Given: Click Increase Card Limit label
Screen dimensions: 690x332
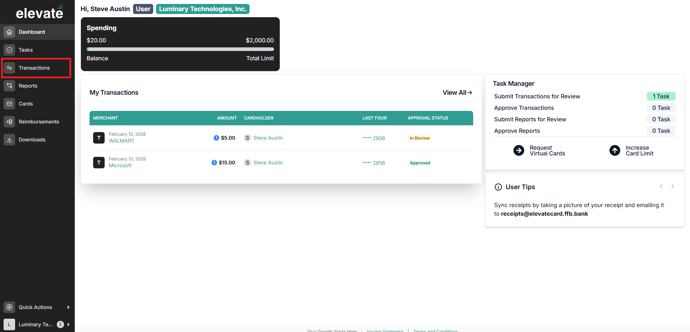Looking at the screenshot, I should tap(639, 150).
